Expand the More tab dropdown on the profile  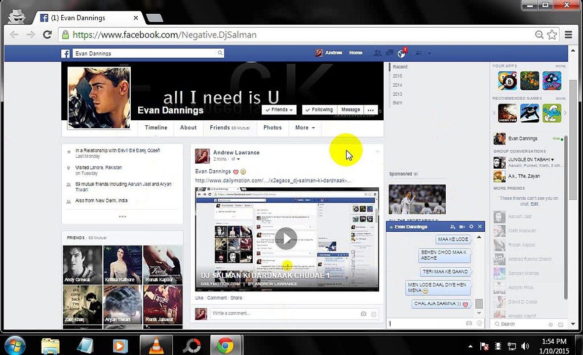(x=305, y=128)
